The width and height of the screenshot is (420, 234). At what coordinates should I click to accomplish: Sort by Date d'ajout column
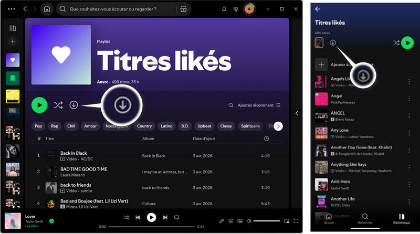tap(204, 139)
